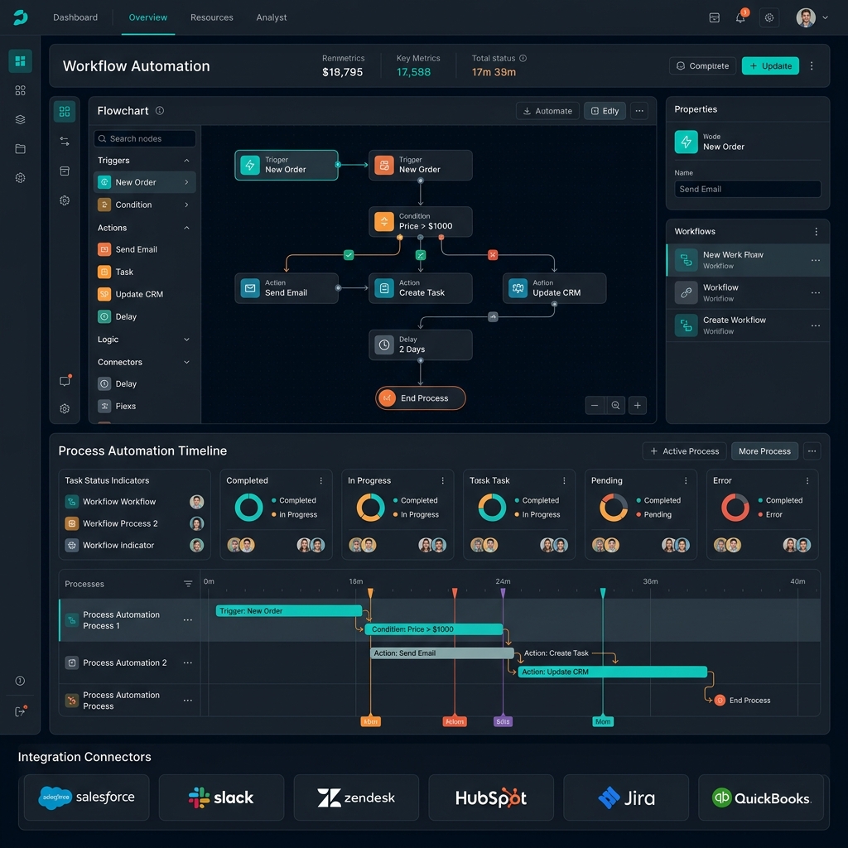Select the Update CRM node in flowchart
The image size is (848, 848).
click(x=554, y=287)
